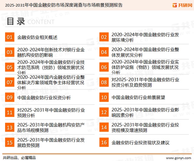Open chapter 金融安防行业投资现状及建议
The image size is (194, 161).
[140, 143]
